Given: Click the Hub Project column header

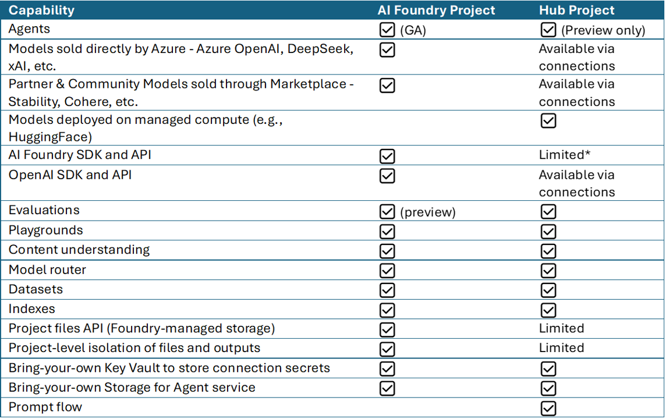Looking at the screenshot, I should (577, 10).
